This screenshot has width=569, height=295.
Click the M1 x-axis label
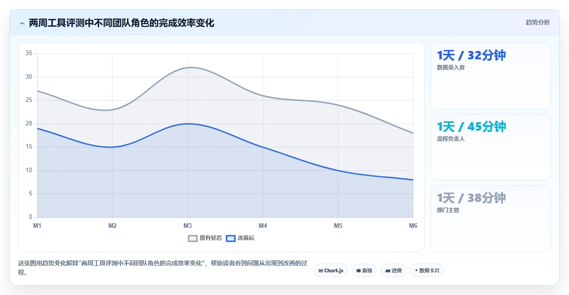coord(37,226)
